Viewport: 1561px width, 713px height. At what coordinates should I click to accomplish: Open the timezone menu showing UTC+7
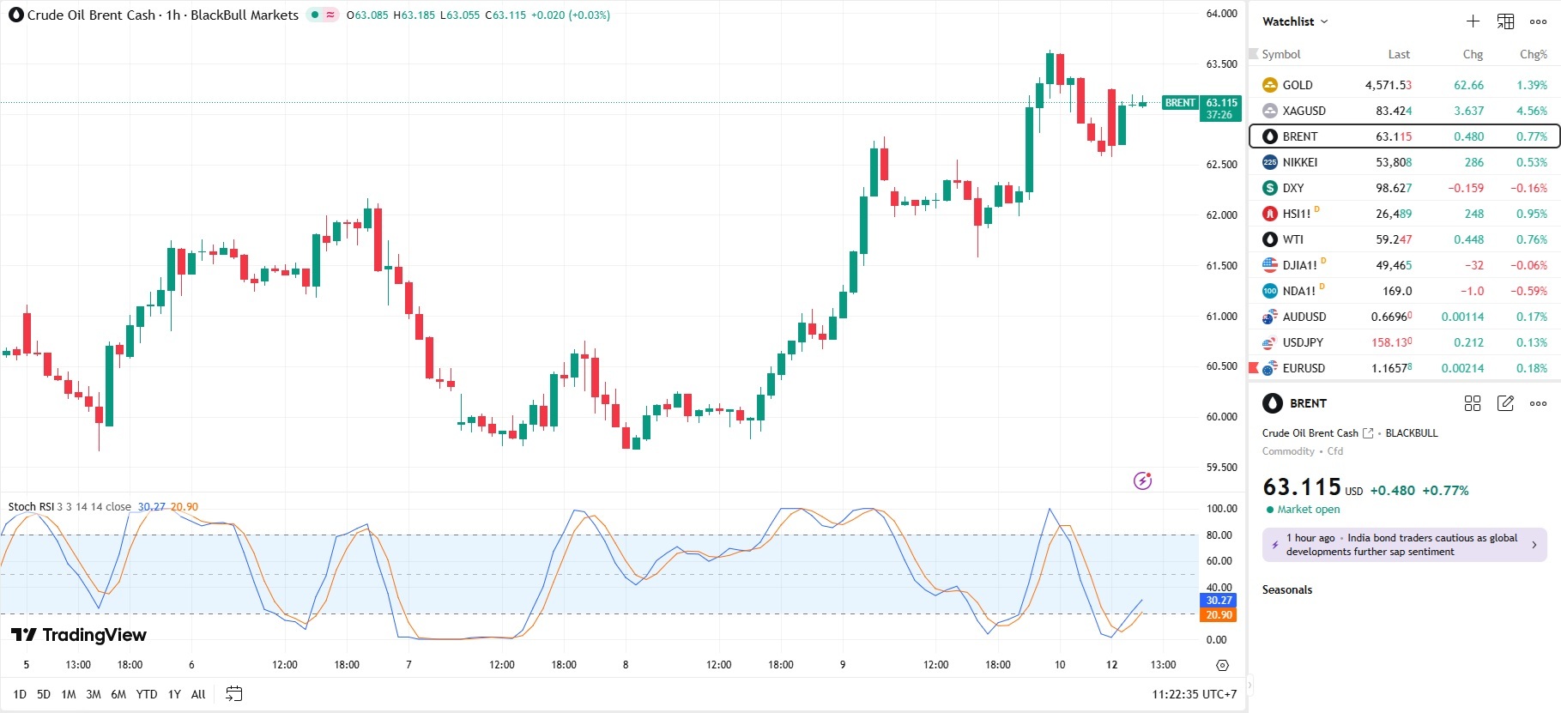[1194, 694]
